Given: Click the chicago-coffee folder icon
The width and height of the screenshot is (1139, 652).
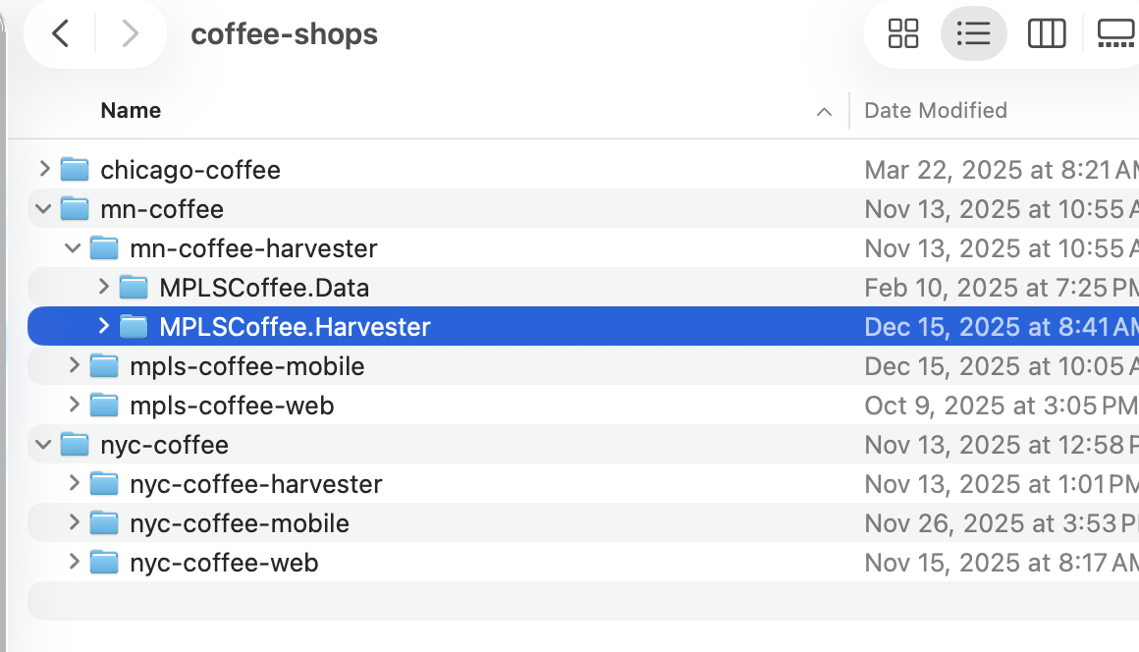Looking at the screenshot, I should (x=75, y=168).
